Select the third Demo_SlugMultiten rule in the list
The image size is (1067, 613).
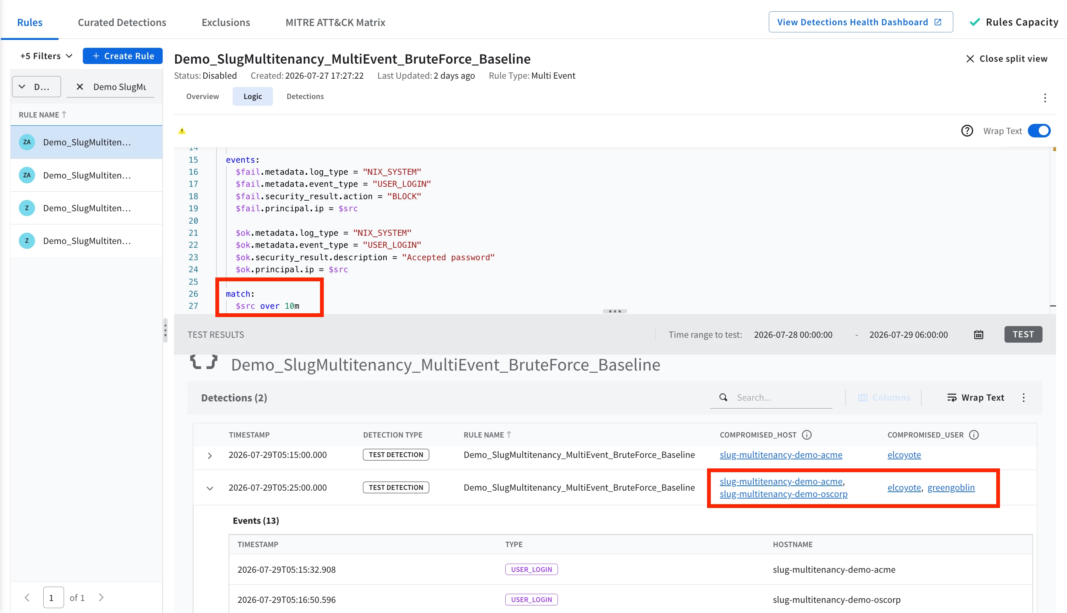click(x=86, y=208)
